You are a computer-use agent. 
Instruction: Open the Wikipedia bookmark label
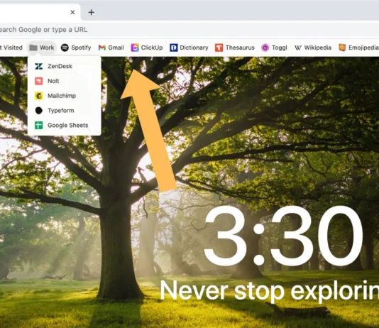317,48
